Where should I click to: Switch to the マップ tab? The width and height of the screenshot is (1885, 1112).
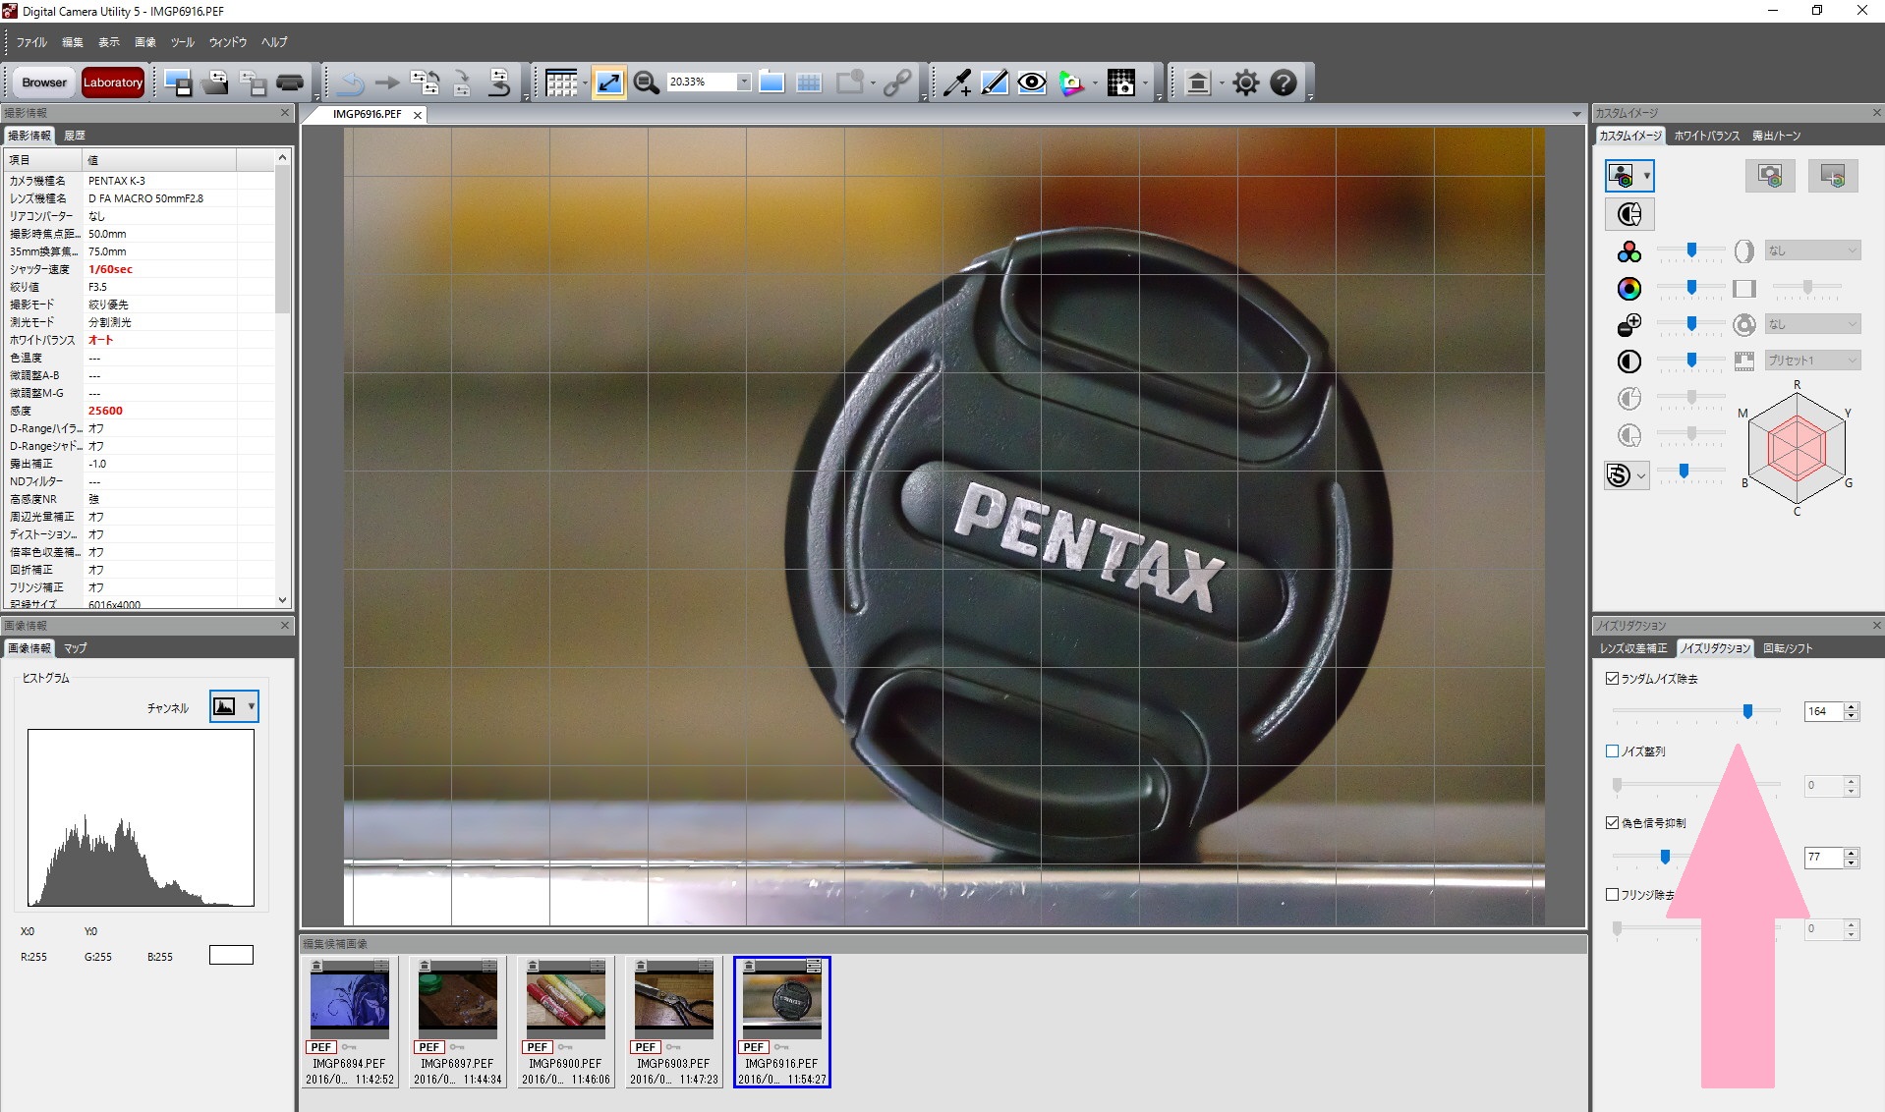[76, 648]
